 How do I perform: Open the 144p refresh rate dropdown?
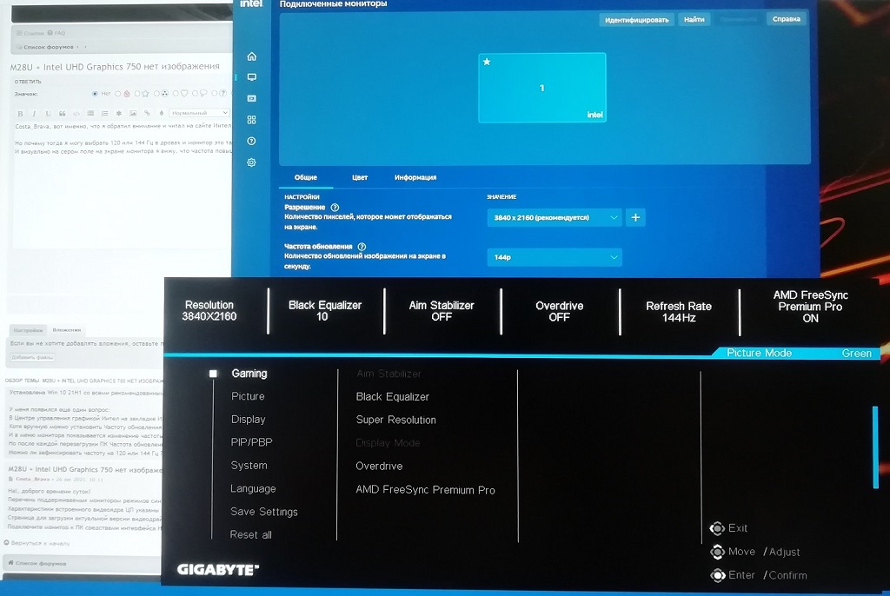point(555,257)
